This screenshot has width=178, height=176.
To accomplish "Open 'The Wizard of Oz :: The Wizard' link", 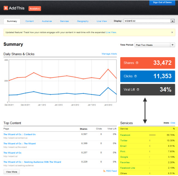I will tap(19, 143).
